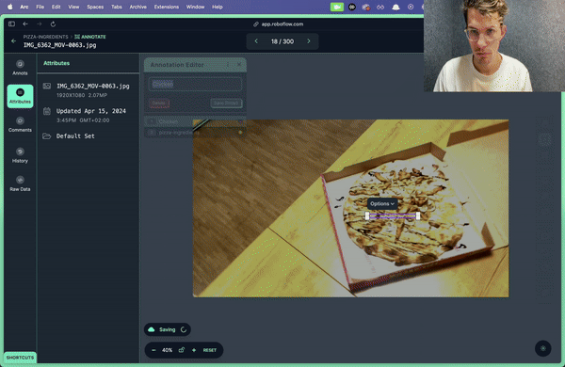Go to the next image in the set
Image resolution: width=565 pixels, height=367 pixels.
(x=309, y=41)
